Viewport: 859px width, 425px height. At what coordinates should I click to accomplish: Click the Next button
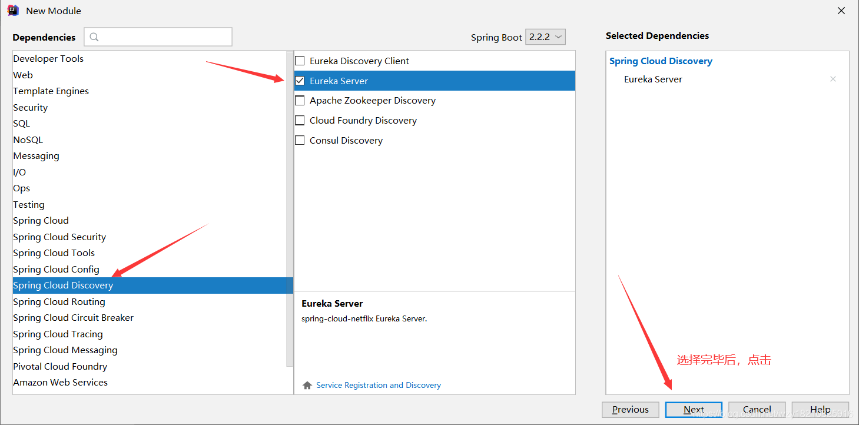pos(694,410)
